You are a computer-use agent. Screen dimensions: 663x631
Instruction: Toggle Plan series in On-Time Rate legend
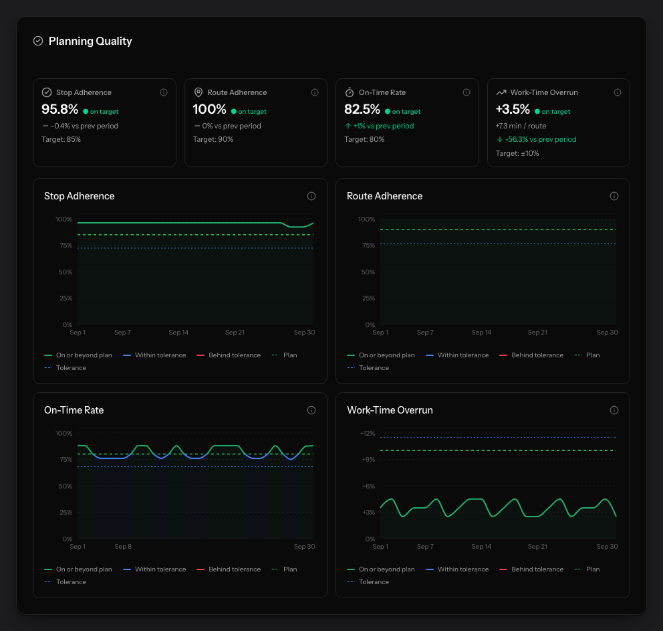pos(284,569)
